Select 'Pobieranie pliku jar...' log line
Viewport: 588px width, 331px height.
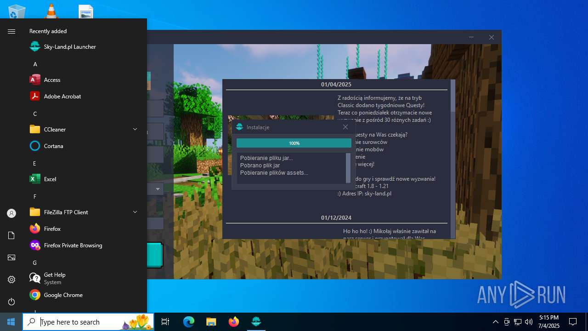[266, 158]
